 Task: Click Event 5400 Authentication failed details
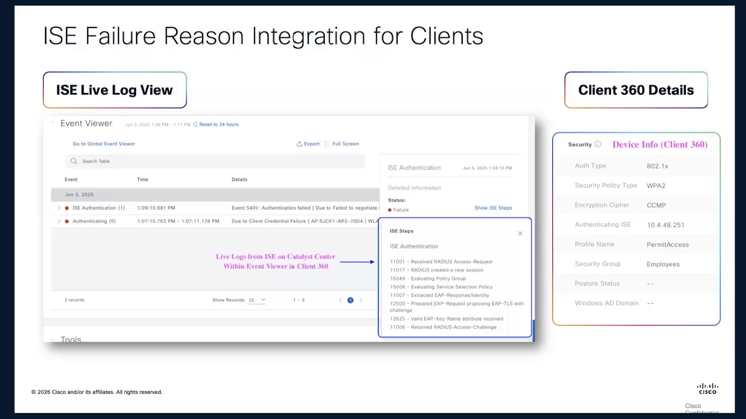click(305, 208)
